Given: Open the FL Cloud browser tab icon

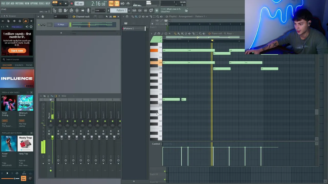Looking at the screenshot, I should pos(25,21).
